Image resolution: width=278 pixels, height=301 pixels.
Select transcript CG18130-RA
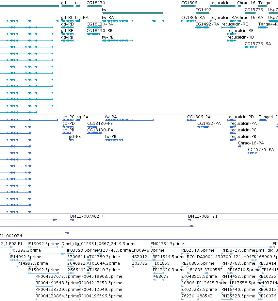pos(94,27)
